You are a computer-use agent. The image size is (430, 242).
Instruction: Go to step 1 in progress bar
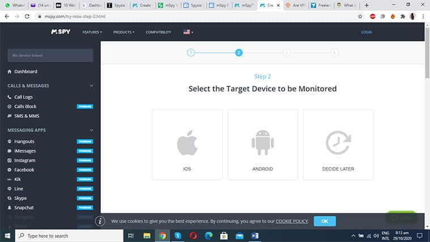click(x=191, y=52)
